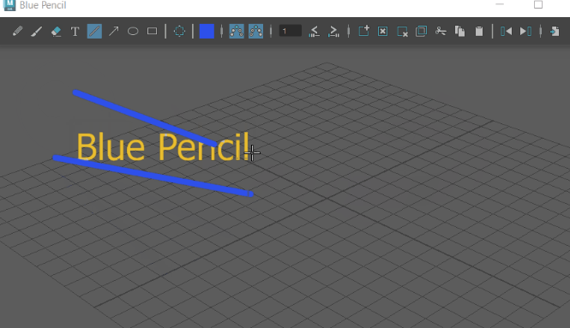Cut the frame with the scissors icon

coord(441,31)
